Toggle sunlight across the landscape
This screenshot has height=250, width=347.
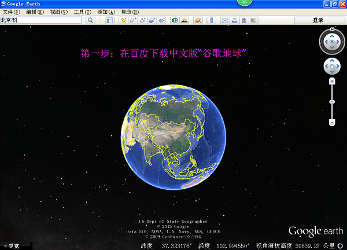(x=184, y=20)
